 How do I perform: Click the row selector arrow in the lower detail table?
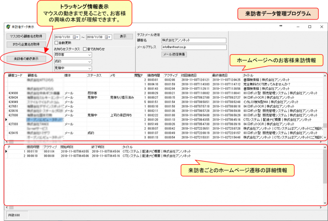pyautogui.click(x=6, y=151)
